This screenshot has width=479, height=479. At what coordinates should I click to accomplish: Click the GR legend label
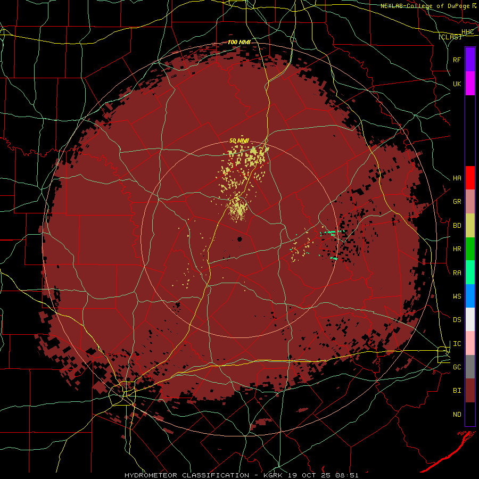click(x=457, y=202)
